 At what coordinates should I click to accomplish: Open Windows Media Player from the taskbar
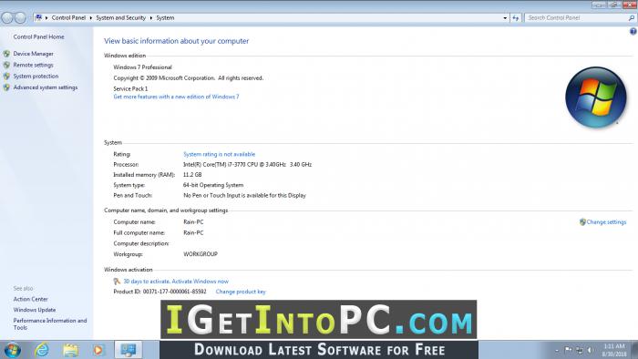tap(98, 350)
